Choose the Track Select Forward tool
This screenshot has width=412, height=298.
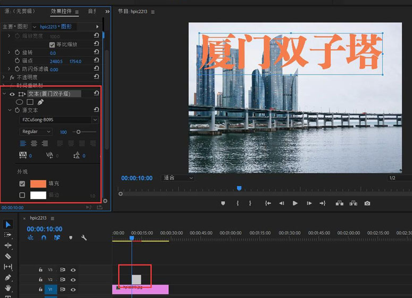tap(8, 235)
